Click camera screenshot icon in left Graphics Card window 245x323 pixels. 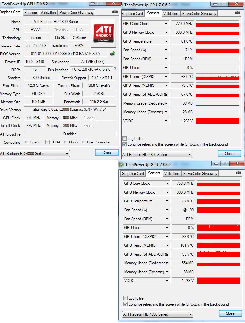[x=115, y=12]
